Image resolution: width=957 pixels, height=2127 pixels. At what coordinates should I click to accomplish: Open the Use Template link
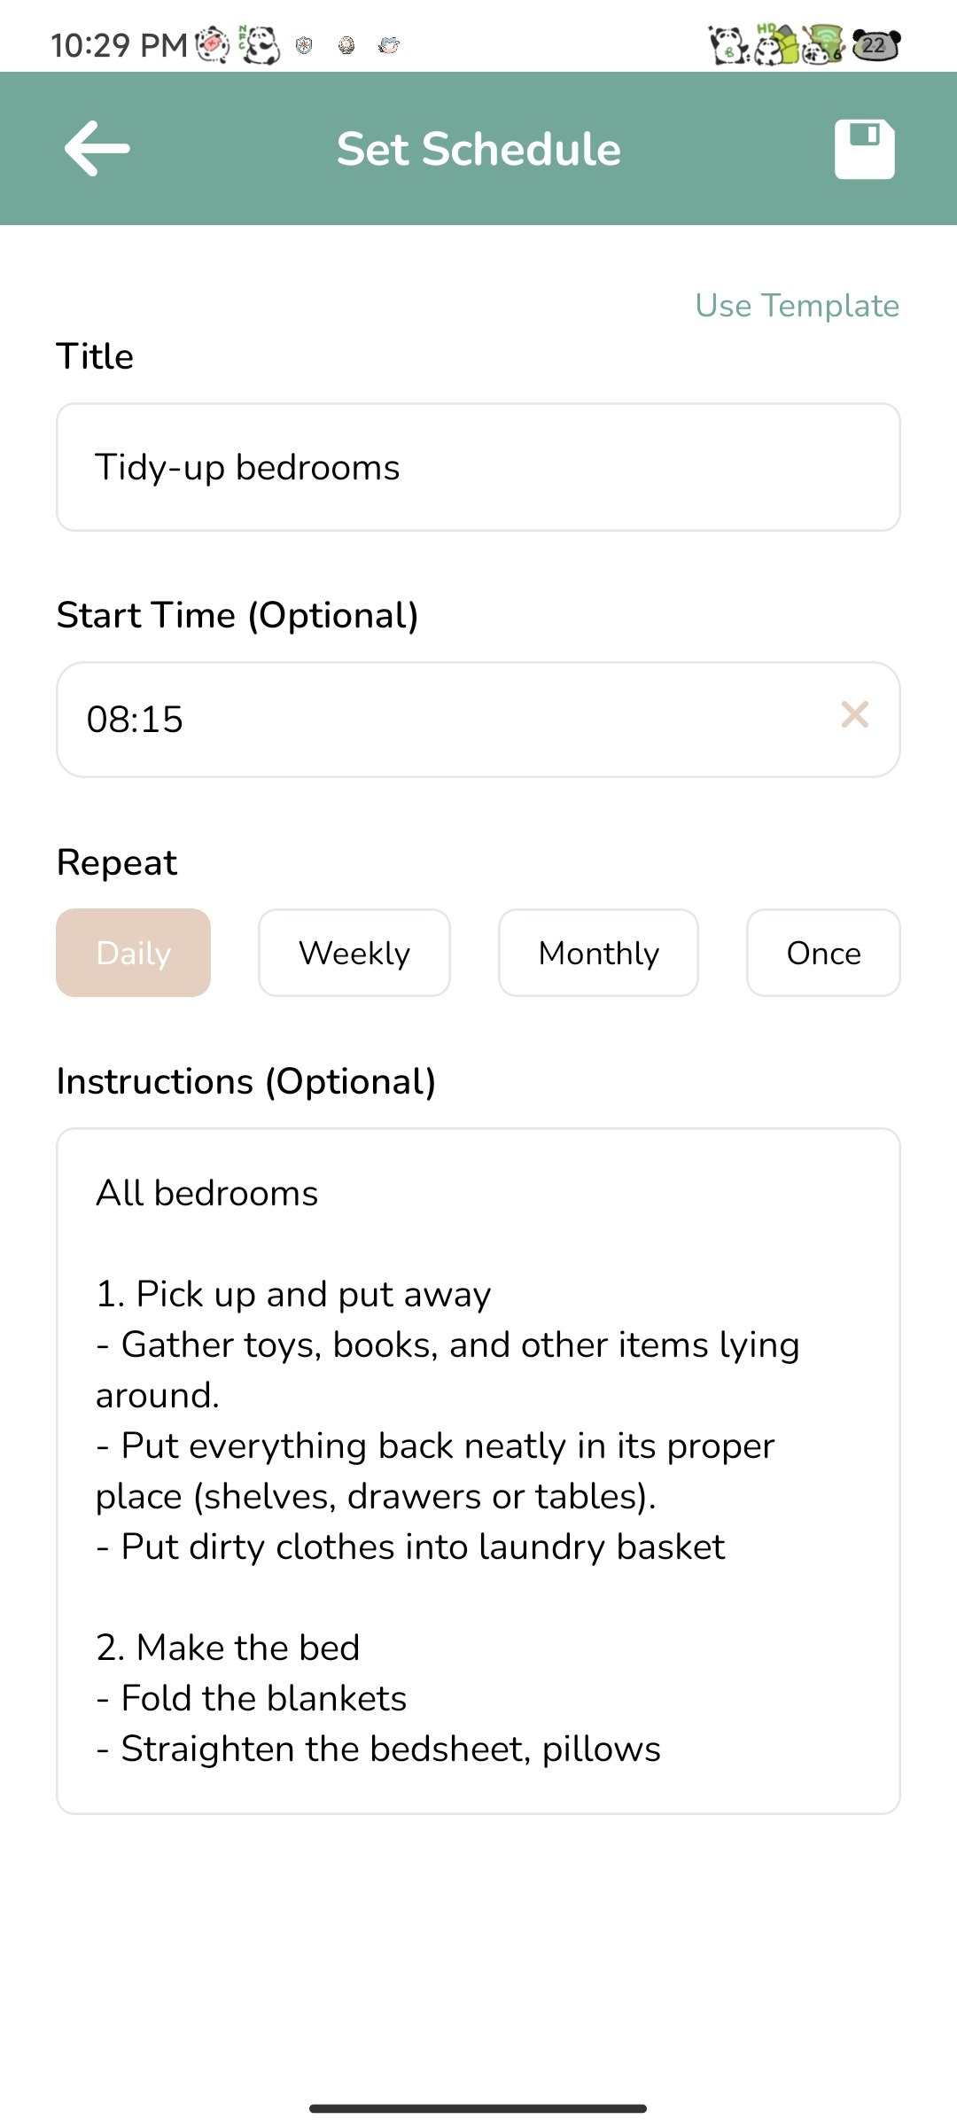pyautogui.click(x=797, y=306)
